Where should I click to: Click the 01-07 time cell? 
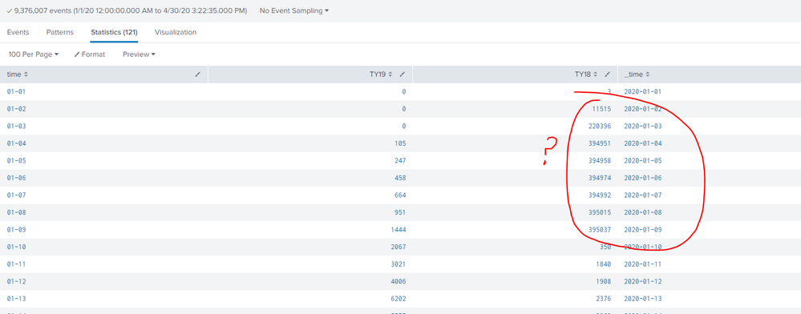[x=16, y=195]
